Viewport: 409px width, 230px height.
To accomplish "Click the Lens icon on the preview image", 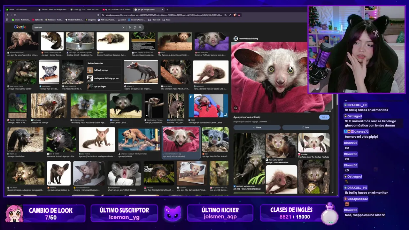I will pos(236,108).
